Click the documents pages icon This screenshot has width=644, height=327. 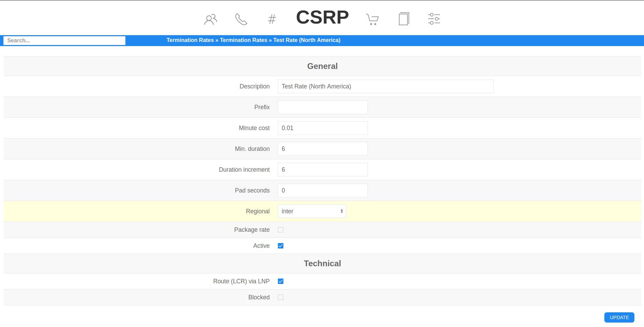point(404,19)
